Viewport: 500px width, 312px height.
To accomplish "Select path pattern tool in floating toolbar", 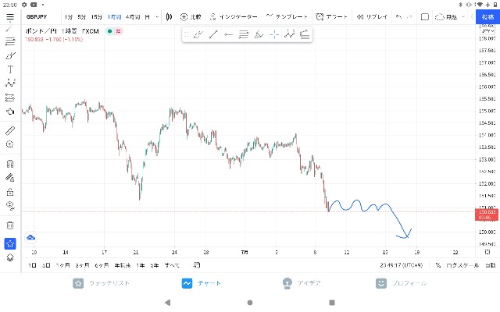I will pyautogui.click(x=290, y=34).
